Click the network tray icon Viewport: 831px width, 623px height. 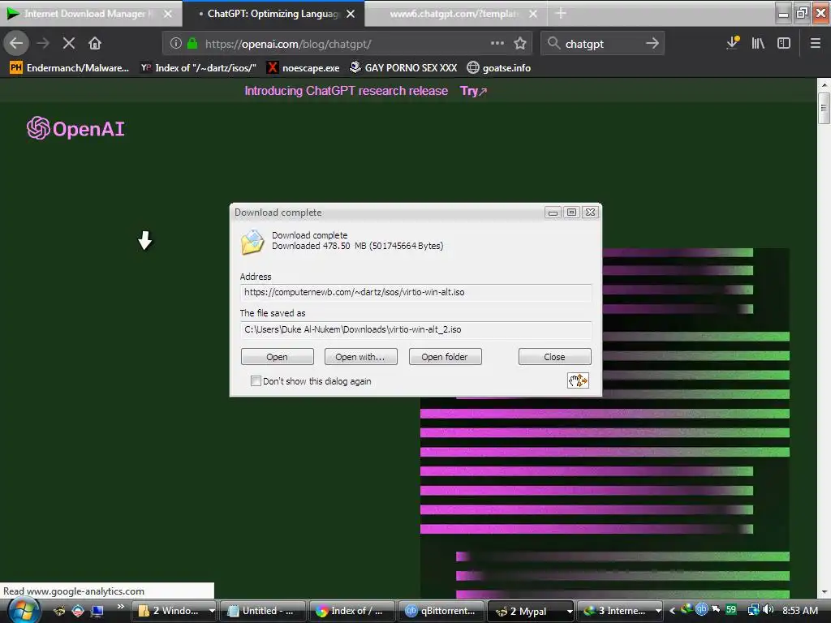click(x=753, y=610)
